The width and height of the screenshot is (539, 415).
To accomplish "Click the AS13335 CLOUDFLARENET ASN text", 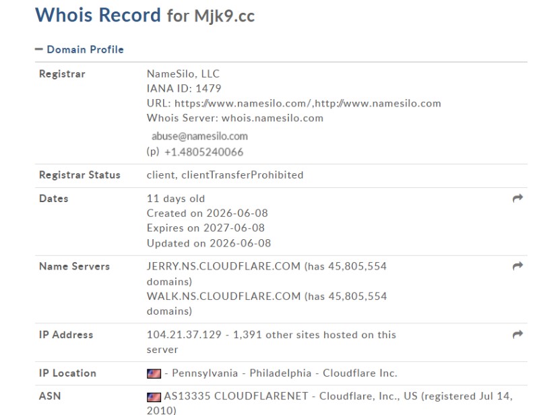I will pos(236,396).
